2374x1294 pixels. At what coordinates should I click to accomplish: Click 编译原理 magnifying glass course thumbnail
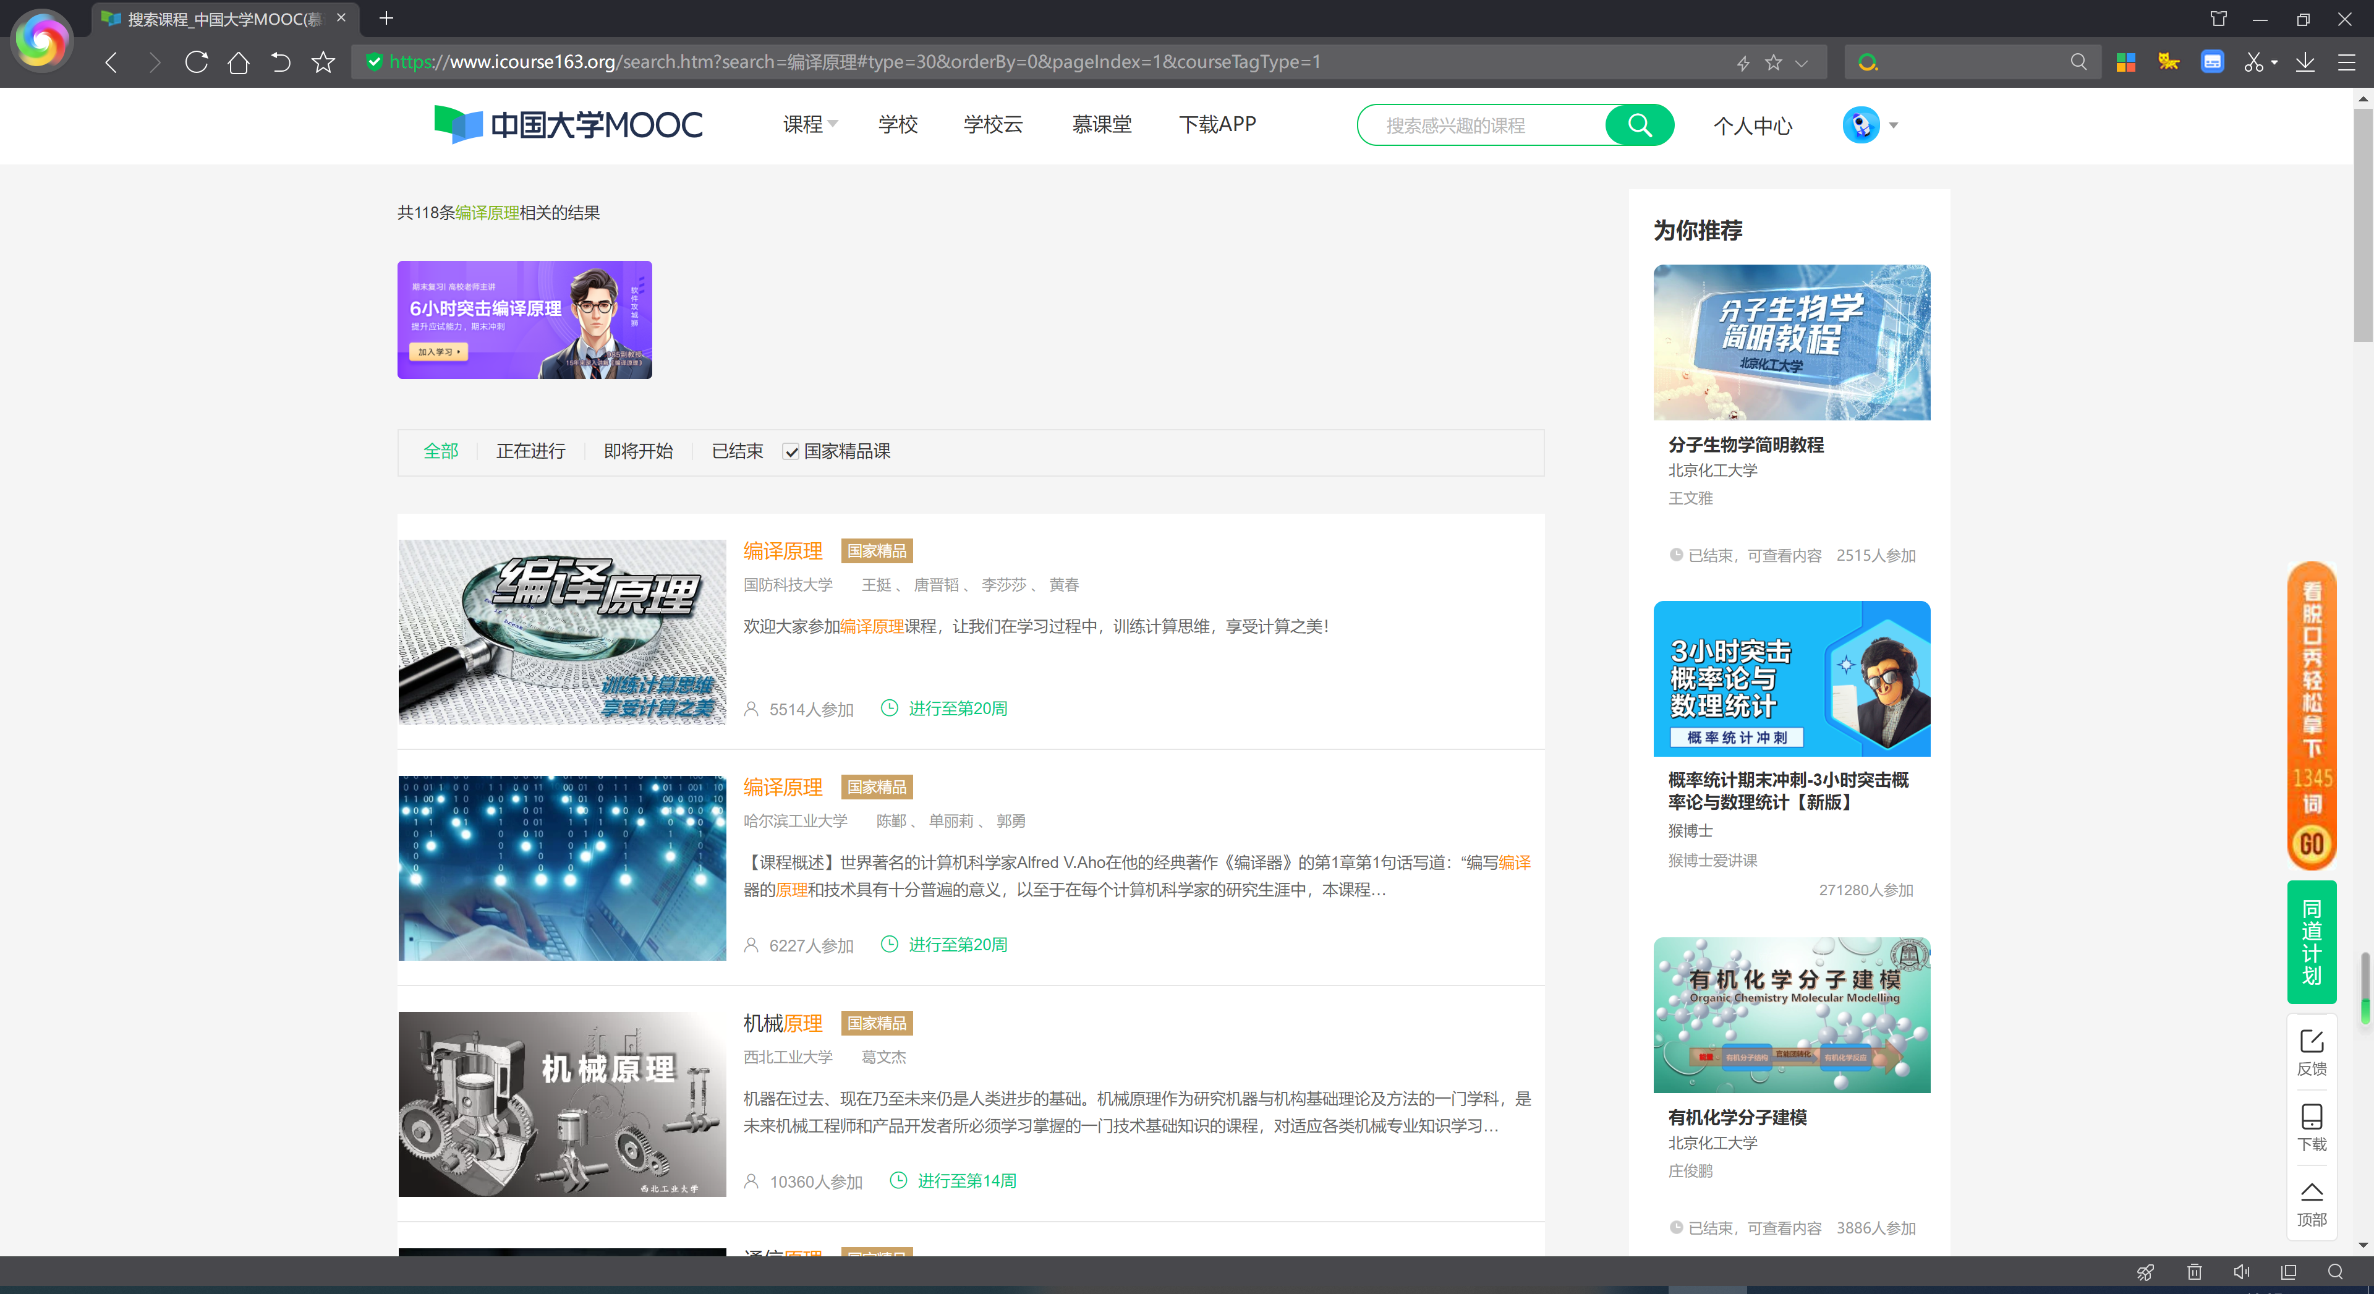(562, 632)
